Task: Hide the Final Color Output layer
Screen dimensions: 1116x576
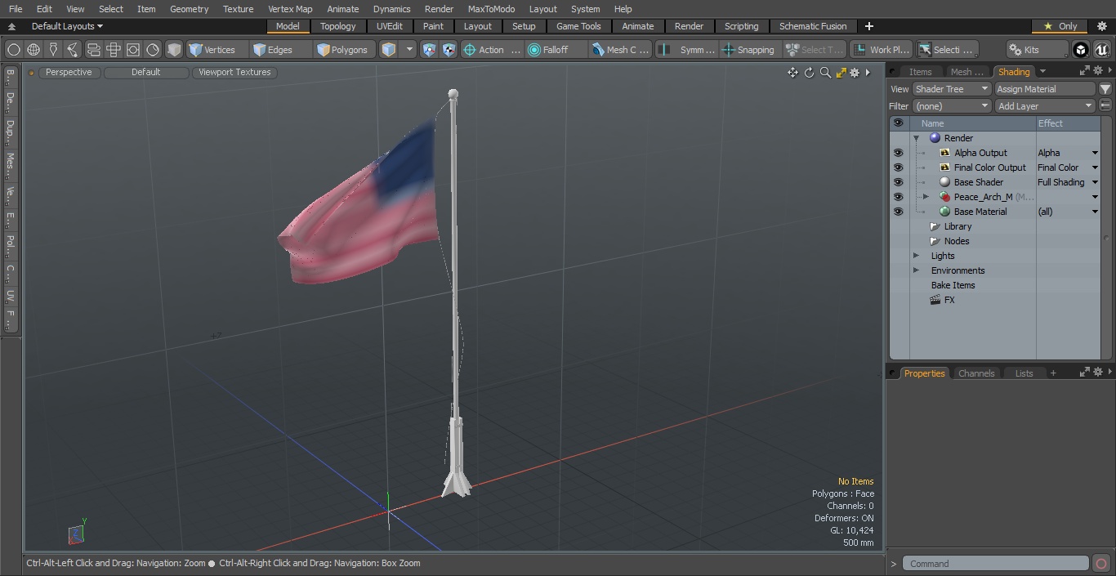Action: (x=898, y=167)
